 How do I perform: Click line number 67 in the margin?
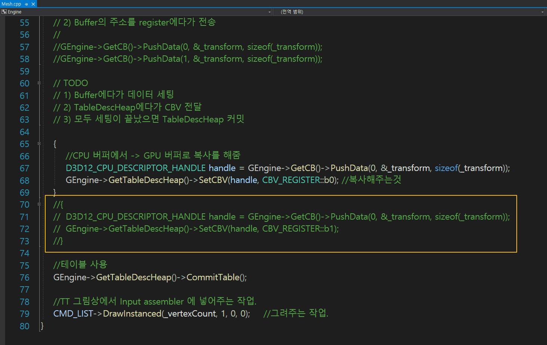pos(24,168)
